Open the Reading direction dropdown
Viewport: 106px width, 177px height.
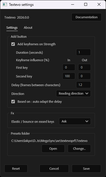(x=73, y=93)
